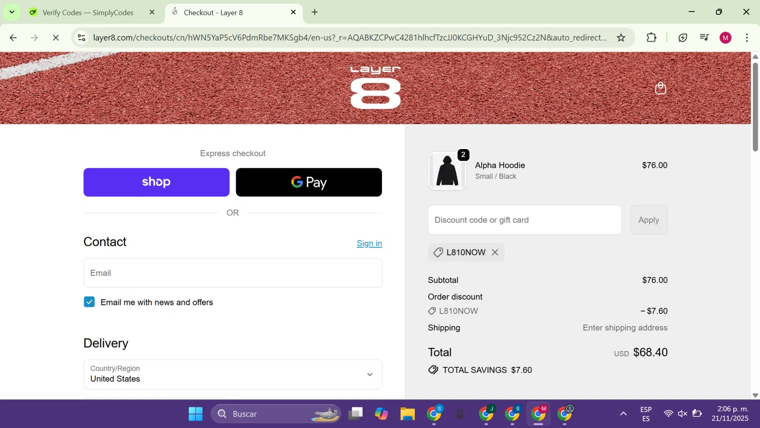Pay with Google Pay express button
Screen dimensions: 760x428
(309, 182)
